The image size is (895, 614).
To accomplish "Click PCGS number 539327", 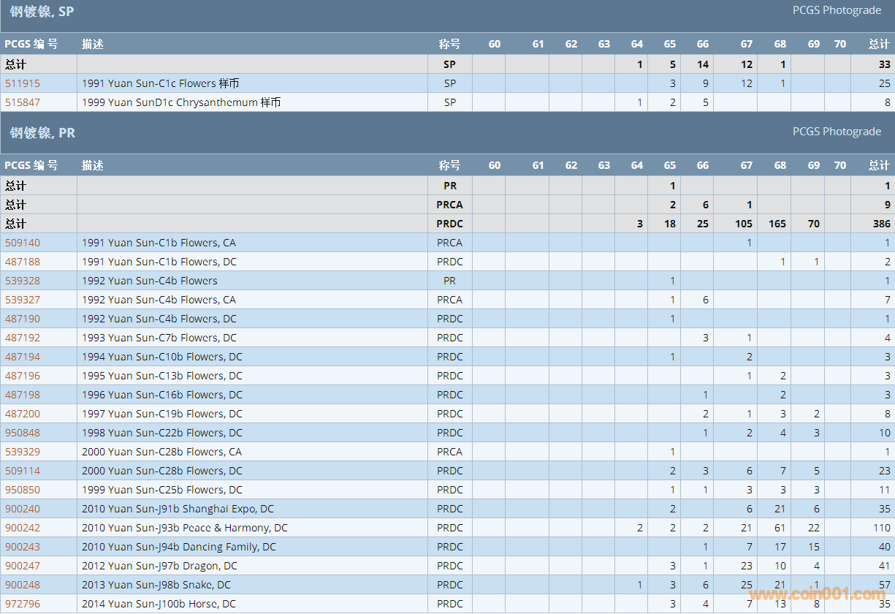I will click(x=23, y=300).
